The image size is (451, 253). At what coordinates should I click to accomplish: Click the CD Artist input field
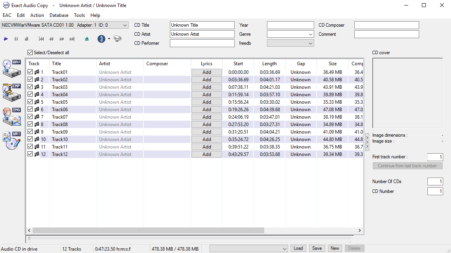click(x=202, y=34)
